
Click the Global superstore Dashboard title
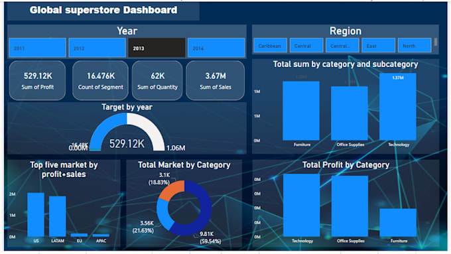point(103,10)
